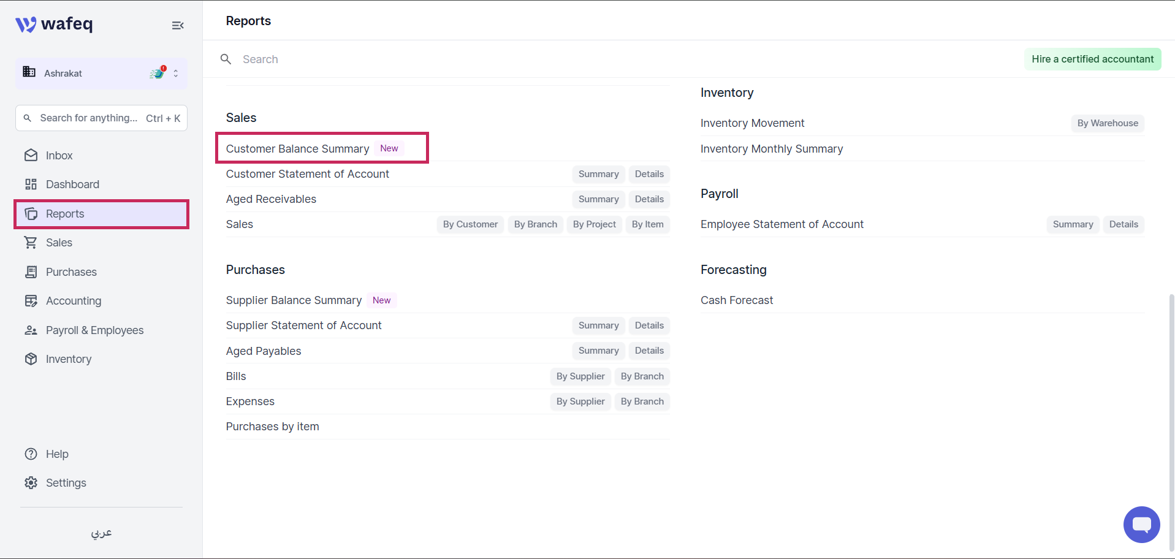Open Payroll & Employees people icon
1175x559 pixels.
point(31,330)
